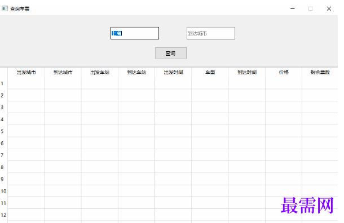Select row header 4
The width and height of the screenshot is (344, 223).
point(4,119)
